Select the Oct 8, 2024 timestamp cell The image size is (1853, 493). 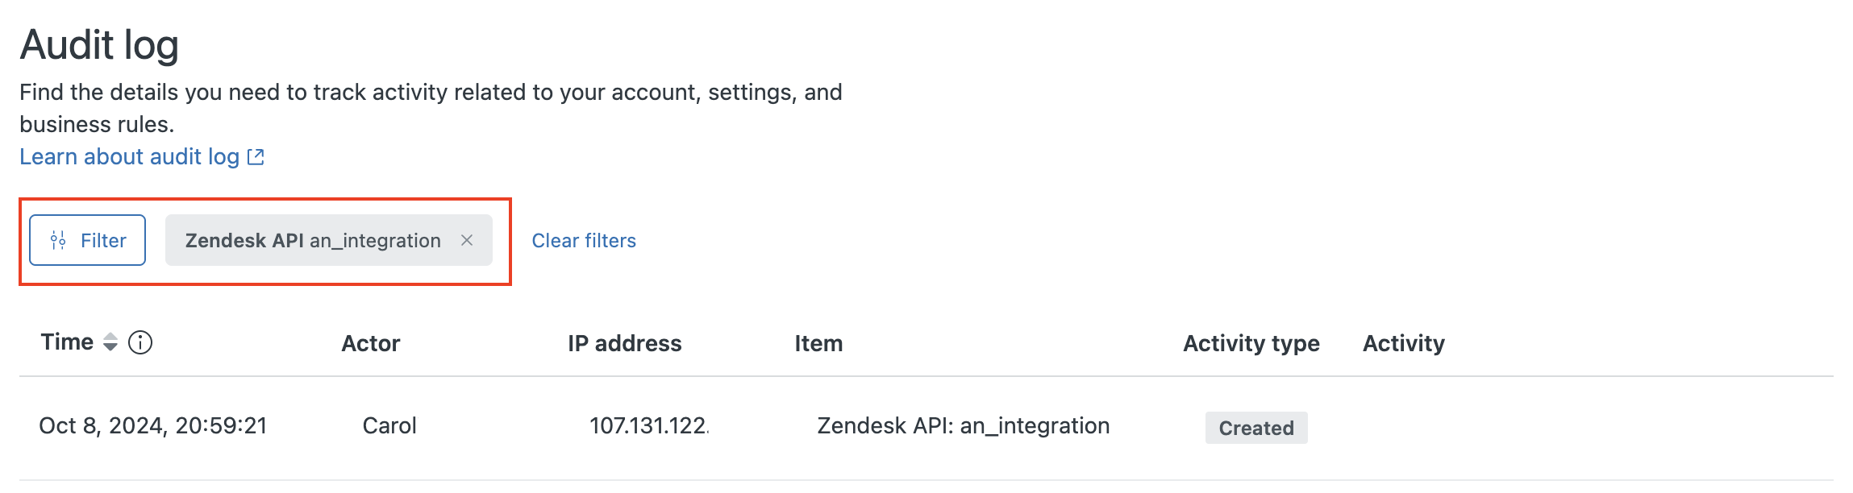[153, 425]
